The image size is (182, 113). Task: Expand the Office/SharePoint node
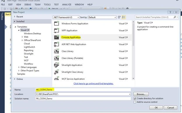click(x=22, y=40)
